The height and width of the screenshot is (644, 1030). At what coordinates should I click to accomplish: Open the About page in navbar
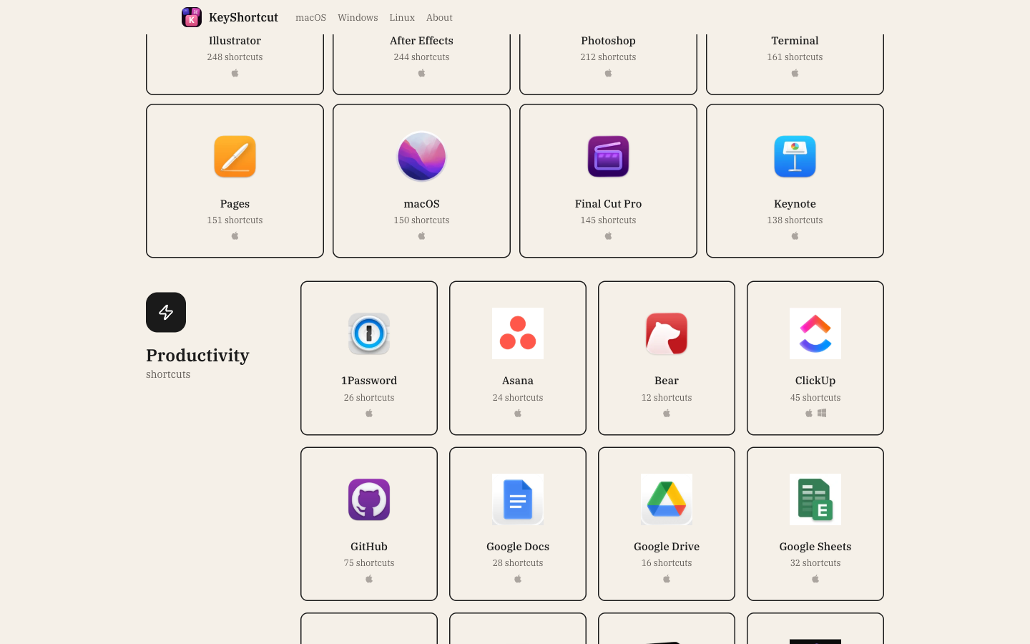pos(439,17)
